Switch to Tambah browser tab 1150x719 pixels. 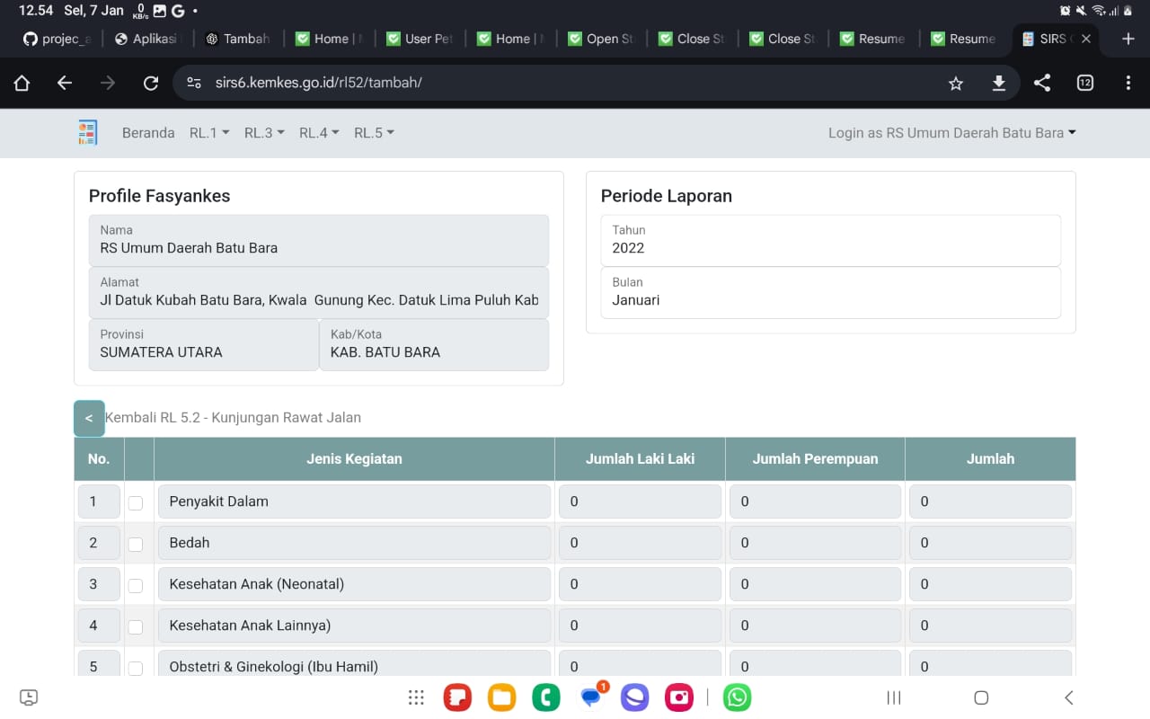[x=236, y=39]
